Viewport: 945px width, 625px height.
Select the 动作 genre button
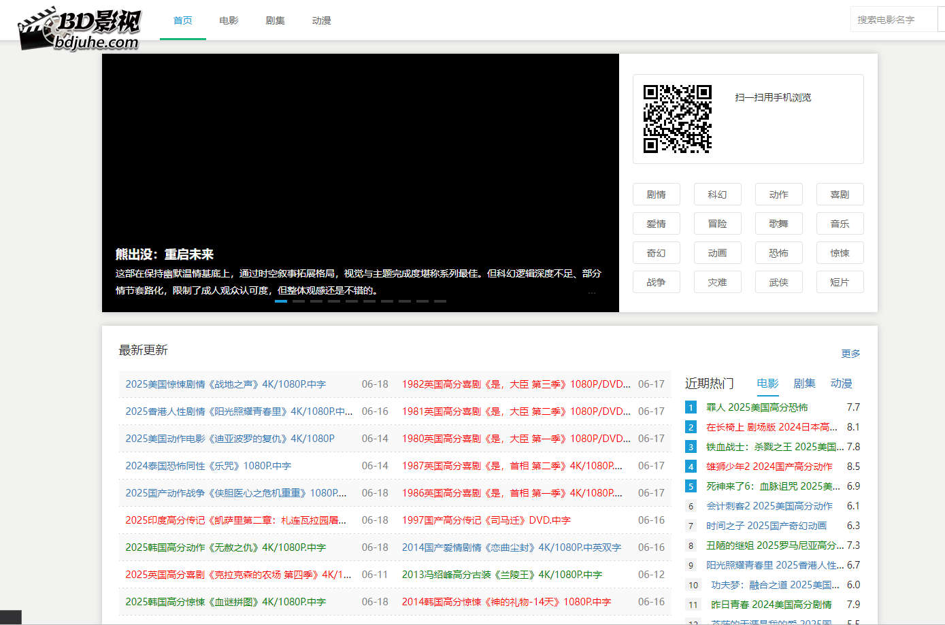click(779, 195)
